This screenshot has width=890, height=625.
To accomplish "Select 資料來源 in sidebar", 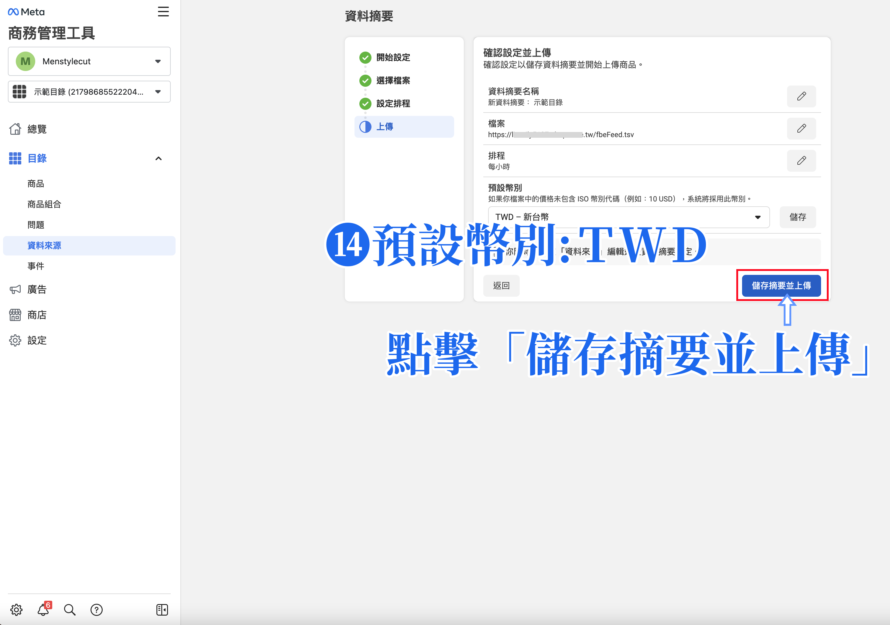I will tap(89, 245).
